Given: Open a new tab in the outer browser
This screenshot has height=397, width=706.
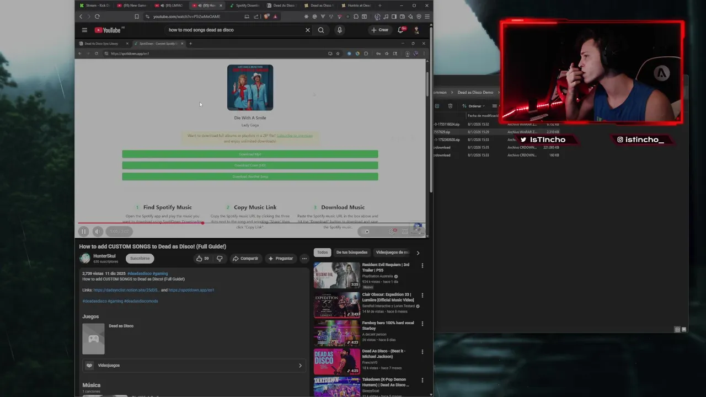Looking at the screenshot, I should [x=379, y=6].
